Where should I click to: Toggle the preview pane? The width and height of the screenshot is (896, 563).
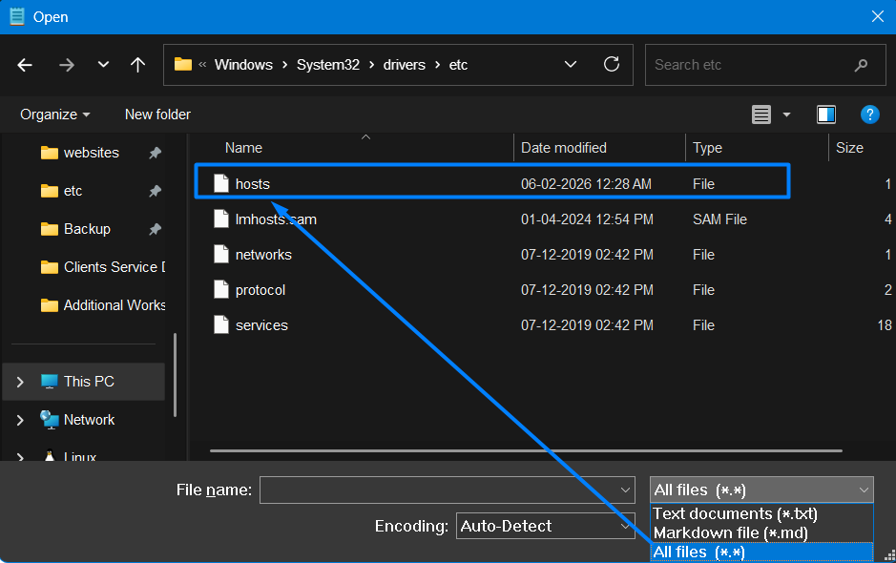pos(825,114)
